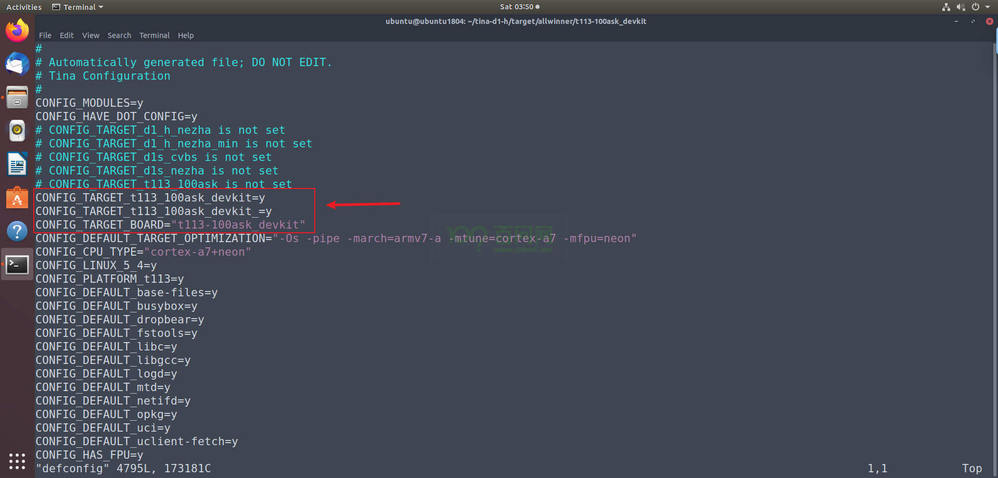
Task: Expand the system power menu arrow
Action: pyautogui.click(x=988, y=7)
